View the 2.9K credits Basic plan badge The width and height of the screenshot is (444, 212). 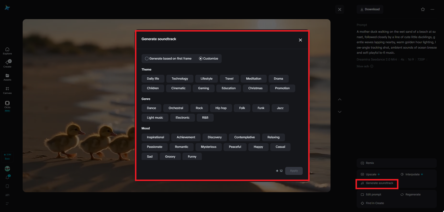pyautogui.click(x=7, y=156)
